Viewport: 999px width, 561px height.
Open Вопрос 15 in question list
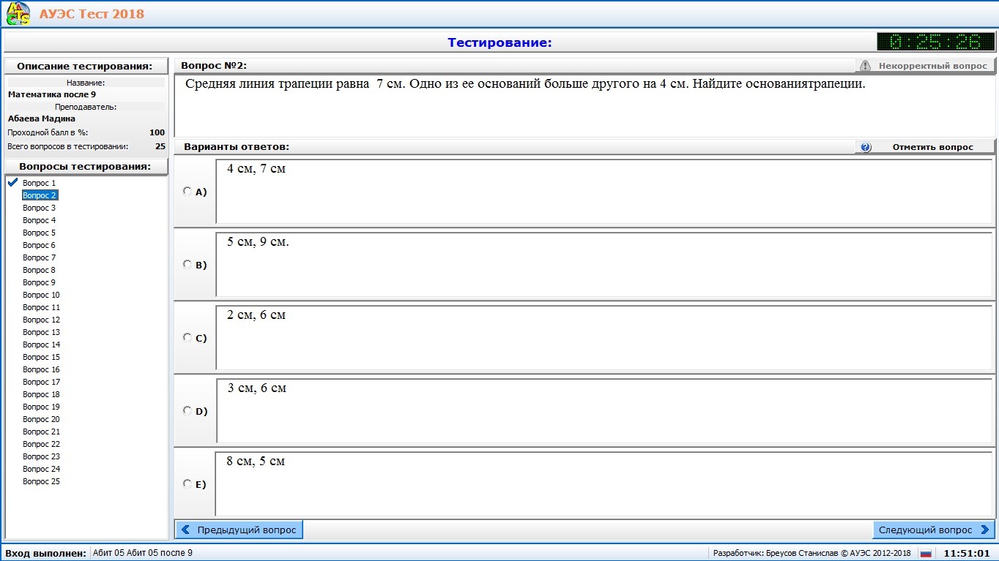(x=41, y=357)
